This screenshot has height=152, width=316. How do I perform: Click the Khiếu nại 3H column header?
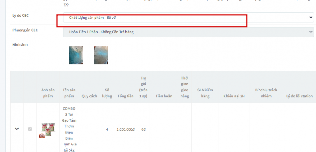pos(234,96)
